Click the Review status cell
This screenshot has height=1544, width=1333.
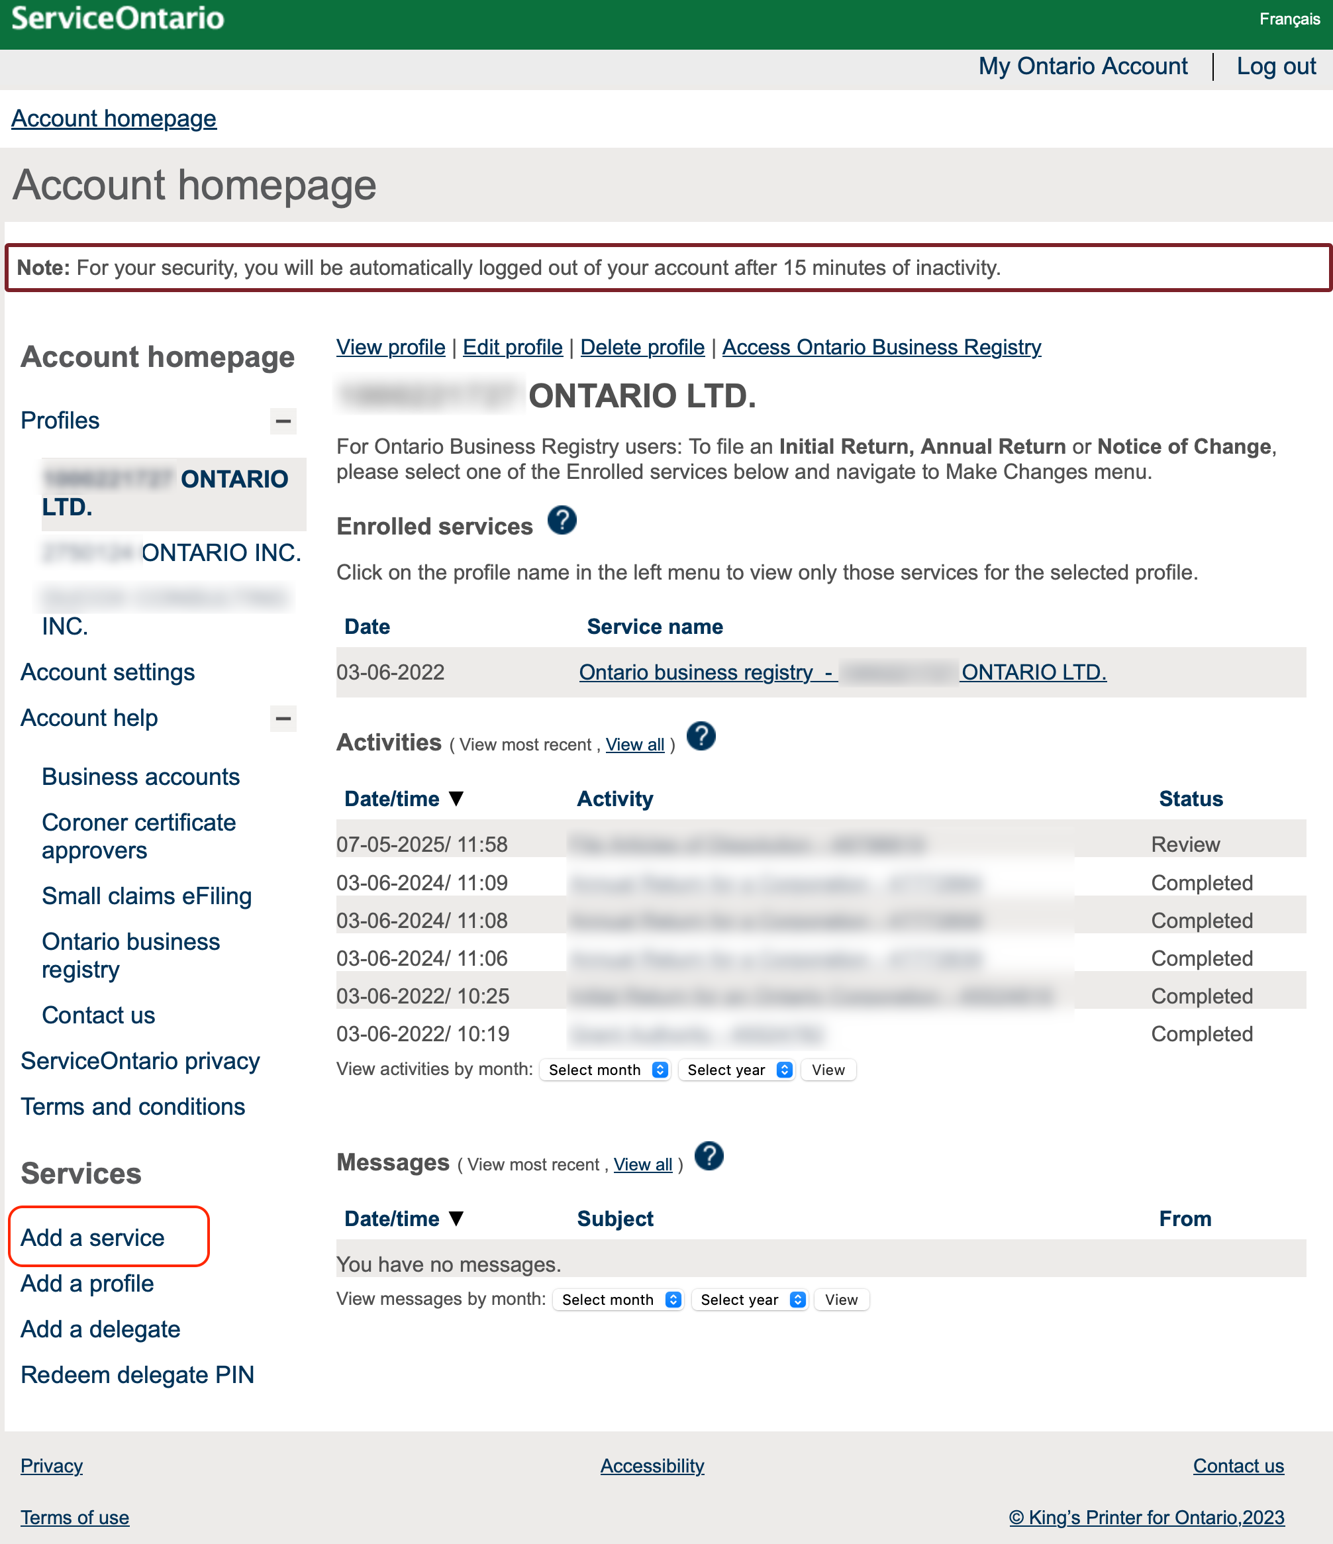click(1185, 845)
